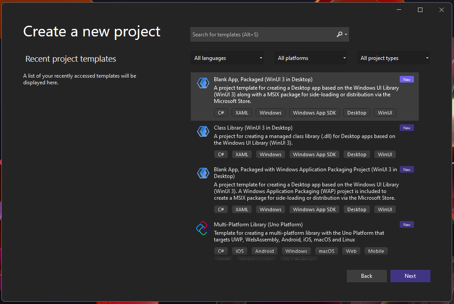The height and width of the screenshot is (304, 454).
Task: Click the Next button
Action: (410, 276)
